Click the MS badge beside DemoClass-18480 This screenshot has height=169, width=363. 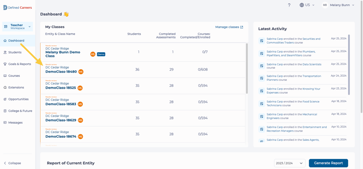pyautogui.click(x=81, y=72)
